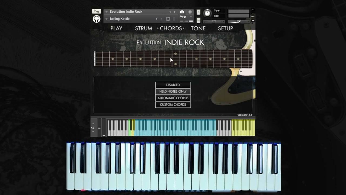Screen dimensions: 346x195
Task: Save the Boiling Kettle snapshot with the disk icon
Action: pyautogui.click(x=168, y=19)
